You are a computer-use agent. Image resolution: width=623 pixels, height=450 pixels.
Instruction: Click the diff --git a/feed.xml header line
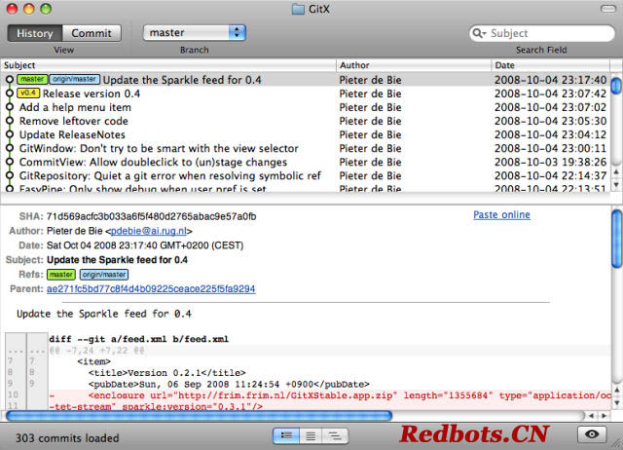138,339
